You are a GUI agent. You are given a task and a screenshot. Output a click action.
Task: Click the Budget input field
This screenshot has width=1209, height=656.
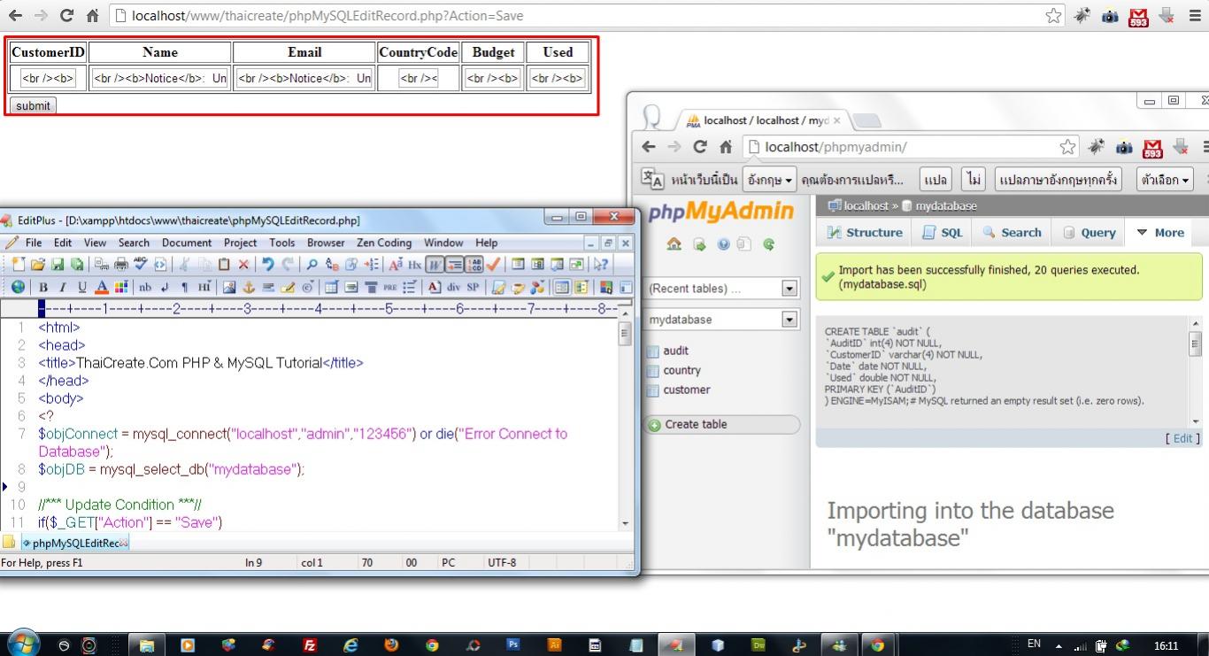click(493, 79)
